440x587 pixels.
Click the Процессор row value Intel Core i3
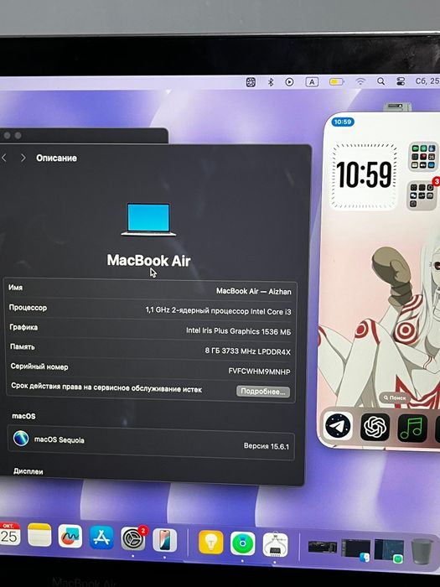[219, 311]
